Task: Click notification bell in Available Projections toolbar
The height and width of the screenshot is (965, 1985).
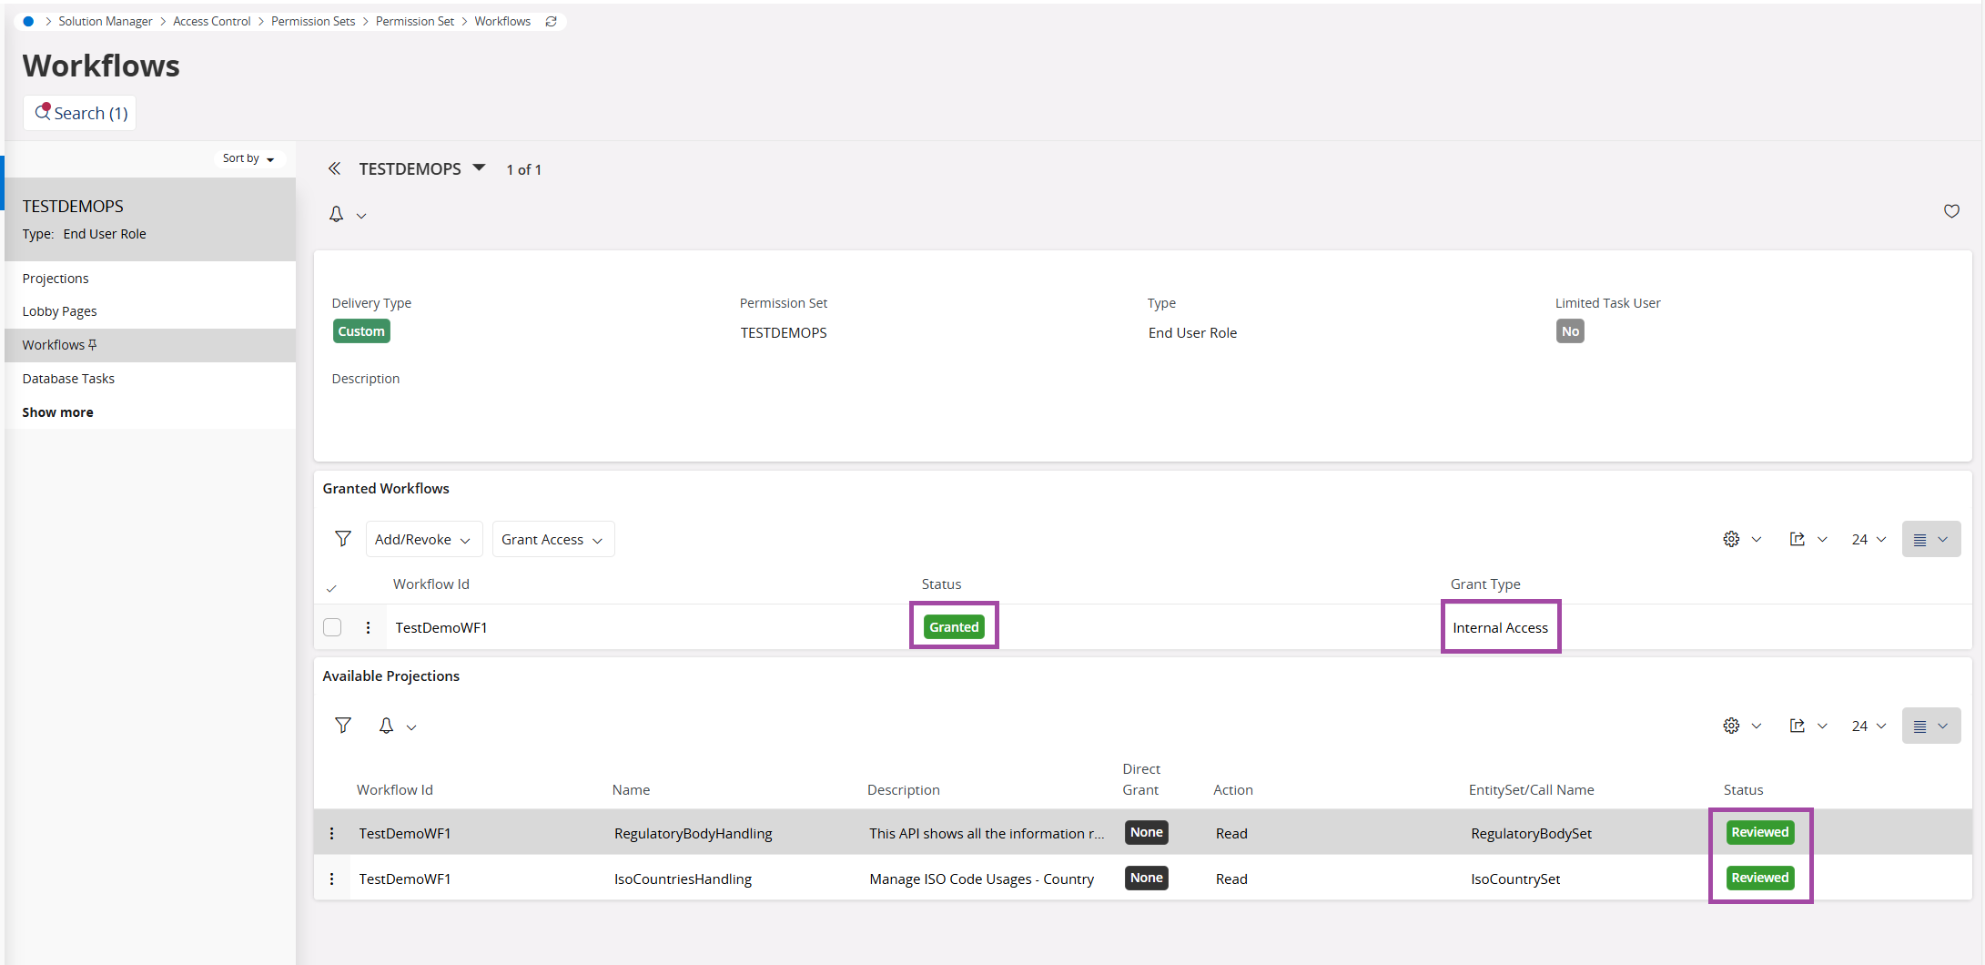Action: 387,726
